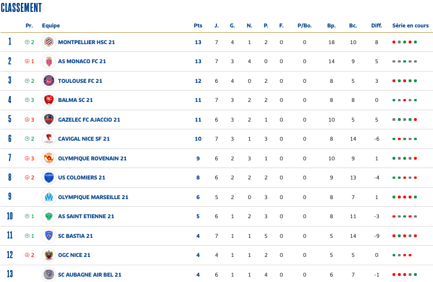Click the US Colomiers blue badge
Image resolution: width=433 pixels, height=282 pixels.
click(49, 178)
